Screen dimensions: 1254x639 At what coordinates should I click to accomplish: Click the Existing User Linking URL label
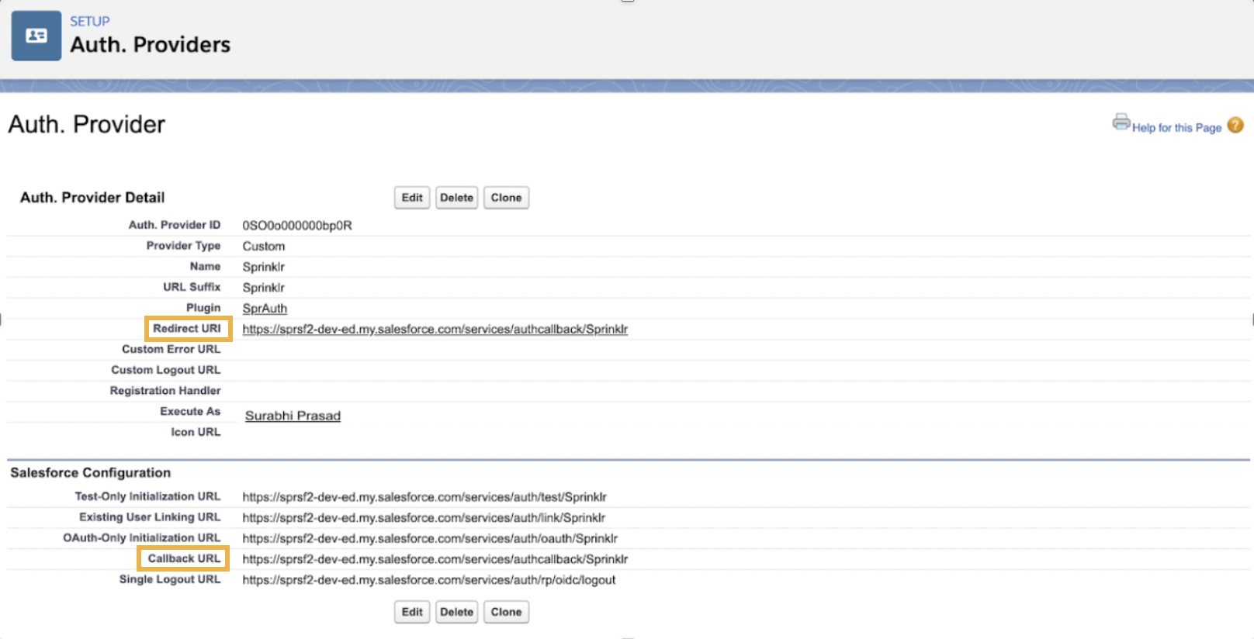[150, 517]
